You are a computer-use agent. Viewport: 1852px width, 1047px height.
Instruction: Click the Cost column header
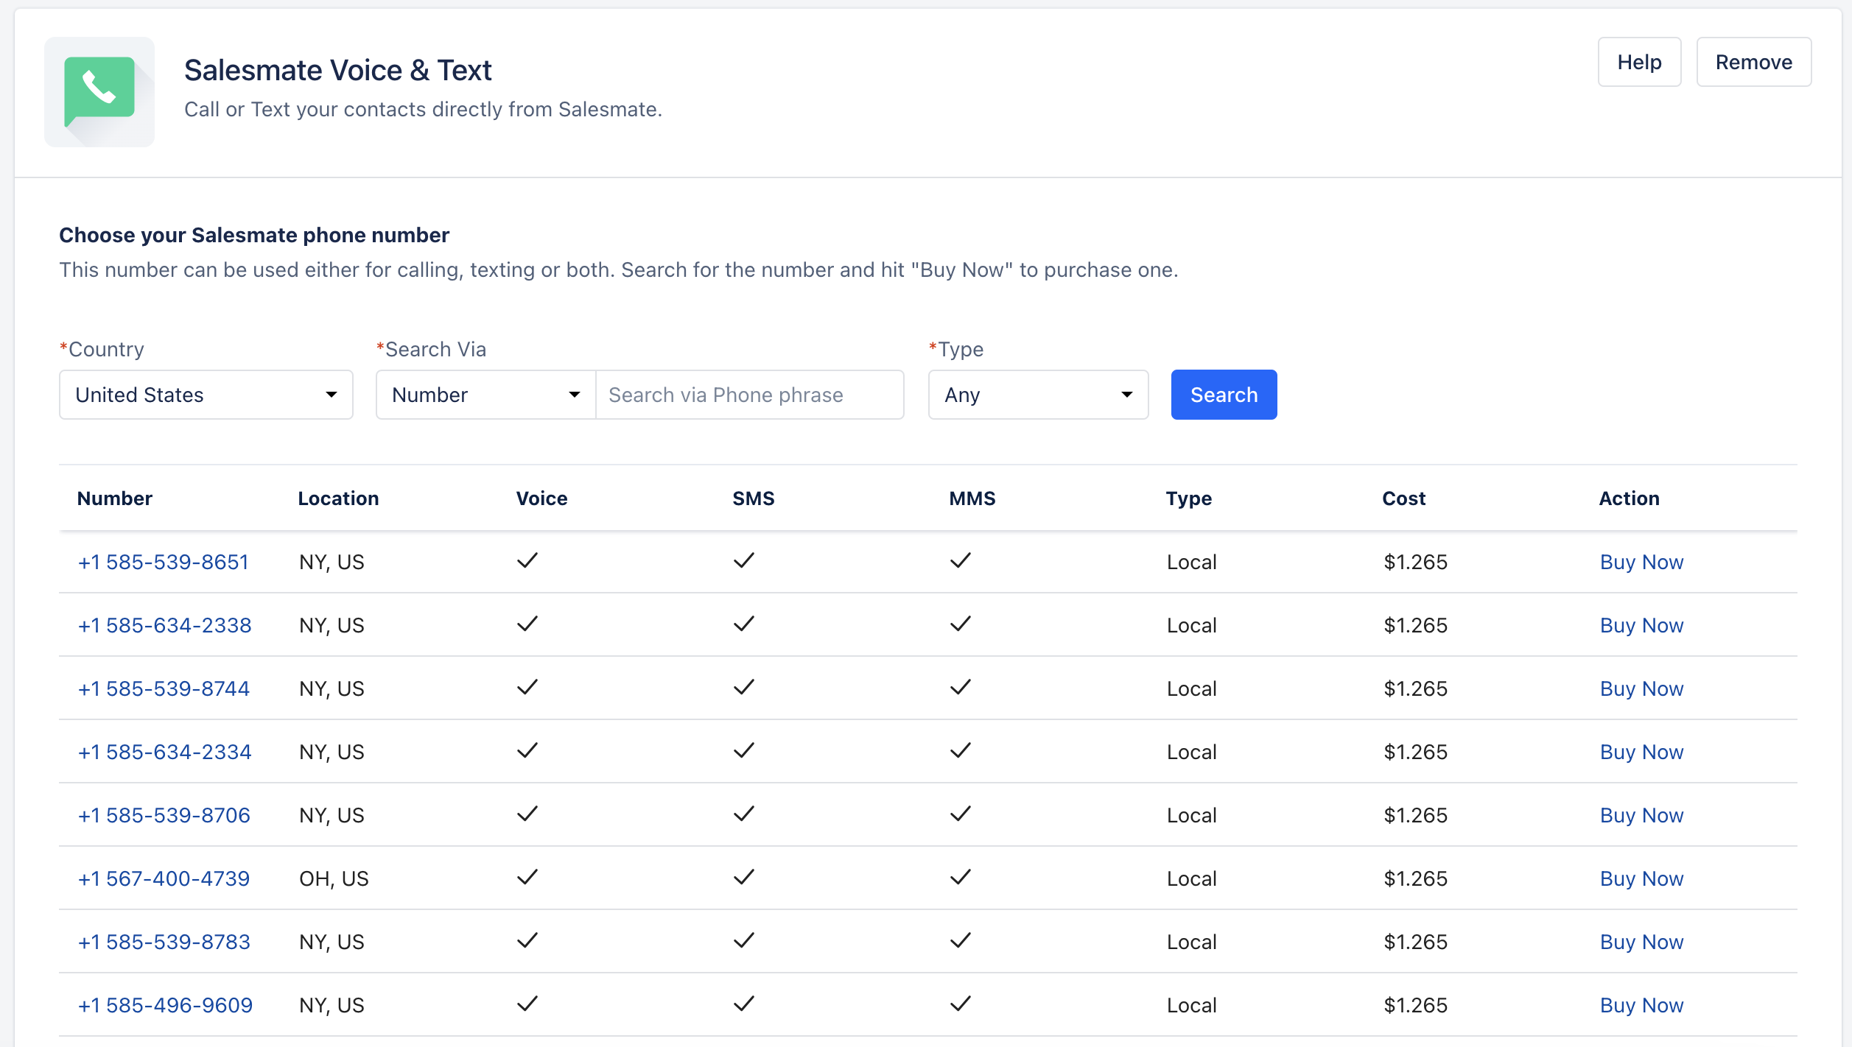pos(1403,498)
